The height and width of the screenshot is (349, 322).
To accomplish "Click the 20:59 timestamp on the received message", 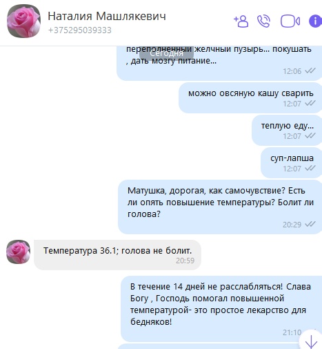I will pyautogui.click(x=185, y=261).
